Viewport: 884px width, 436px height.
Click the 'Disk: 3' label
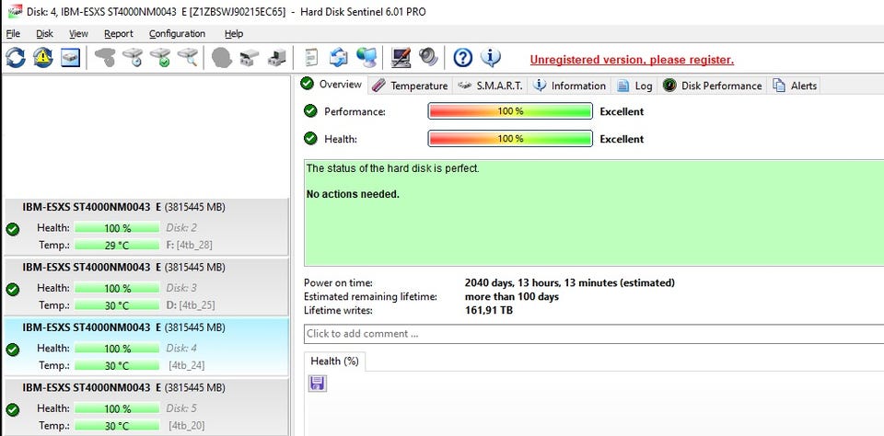(181, 288)
